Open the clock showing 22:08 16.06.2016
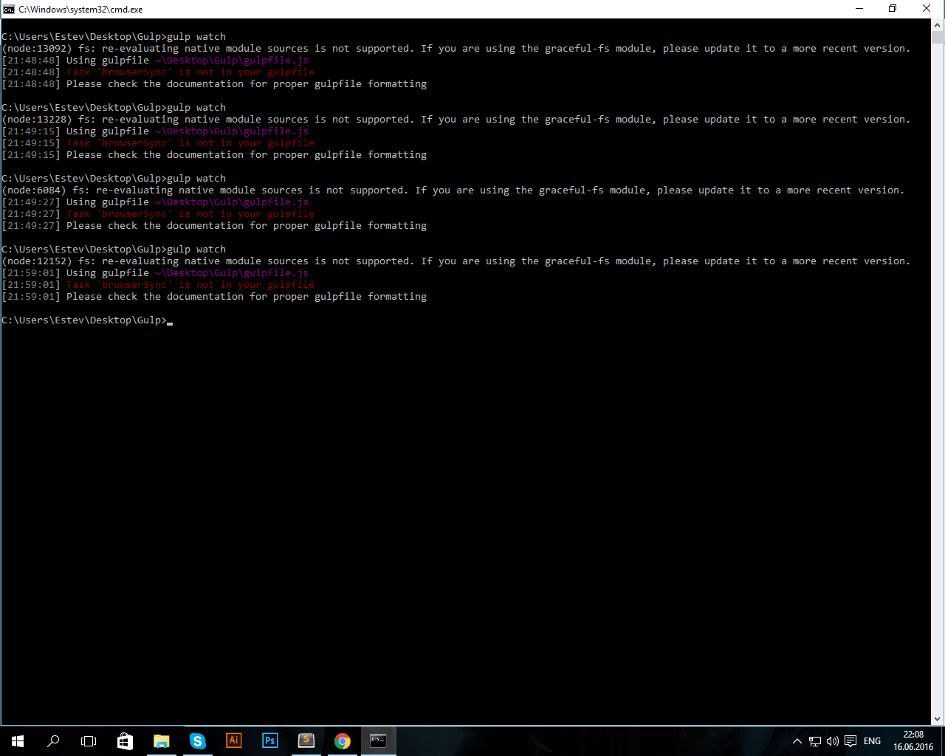This screenshot has width=945, height=756. [x=913, y=741]
